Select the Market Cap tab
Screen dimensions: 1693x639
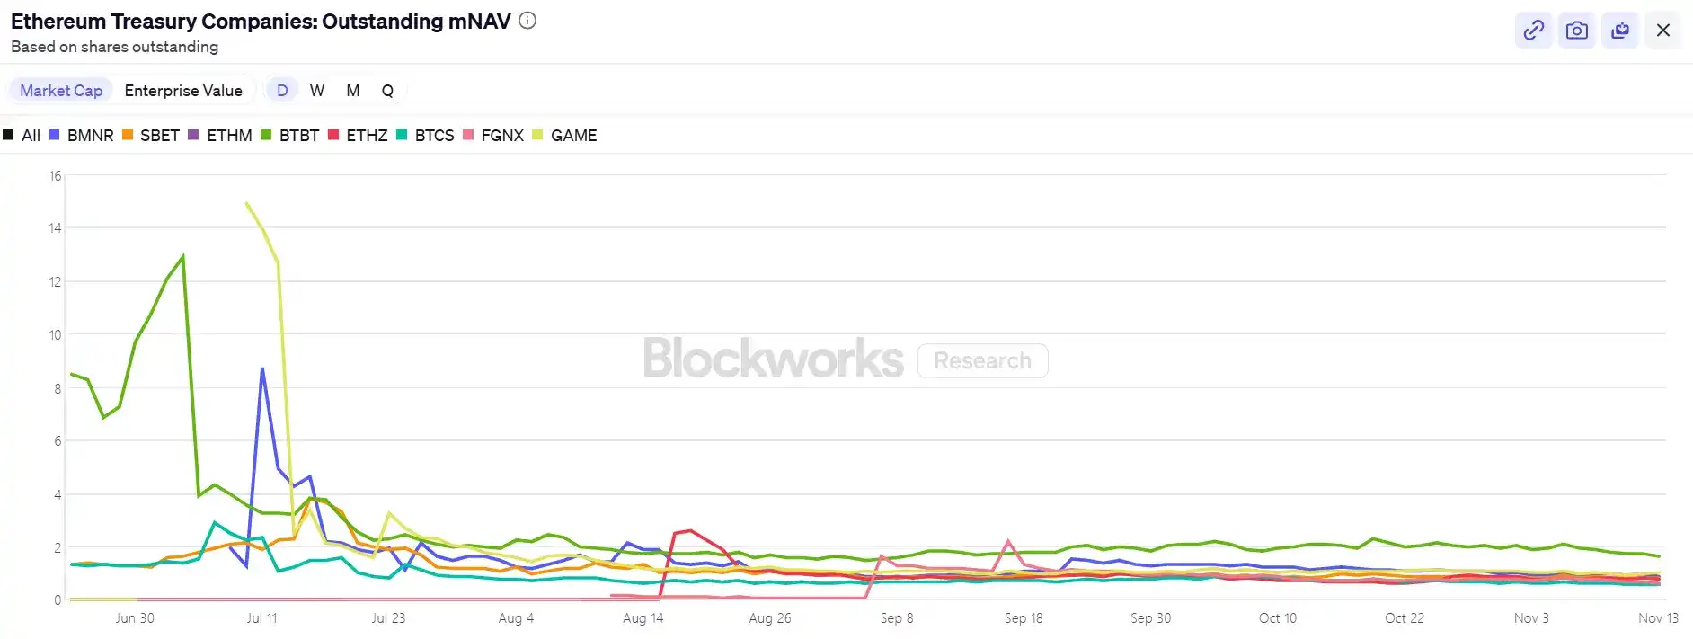click(60, 90)
